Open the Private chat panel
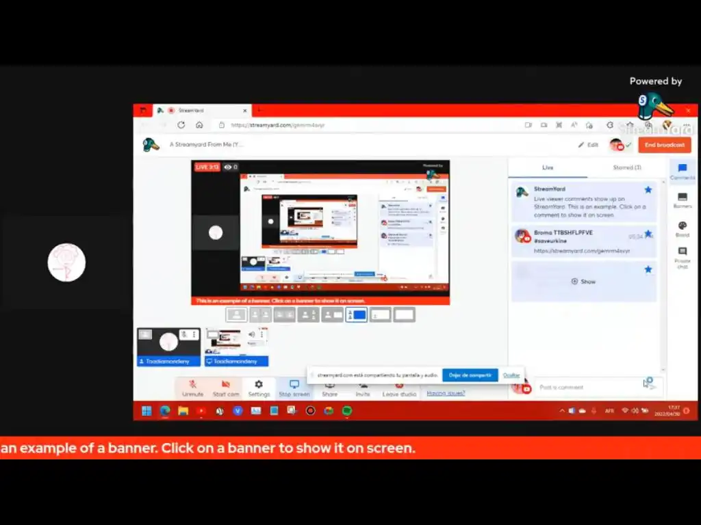The image size is (701, 525). (x=683, y=258)
